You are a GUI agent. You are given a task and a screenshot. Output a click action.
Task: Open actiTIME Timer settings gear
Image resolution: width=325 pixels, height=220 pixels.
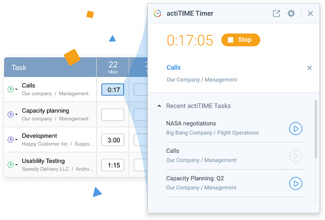[291, 13]
